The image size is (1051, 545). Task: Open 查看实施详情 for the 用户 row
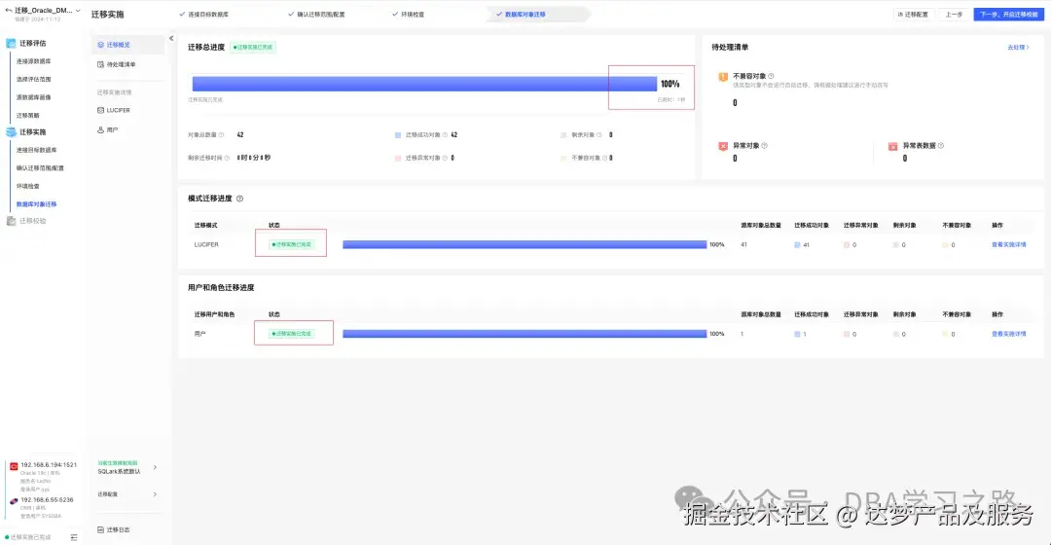click(x=1009, y=334)
